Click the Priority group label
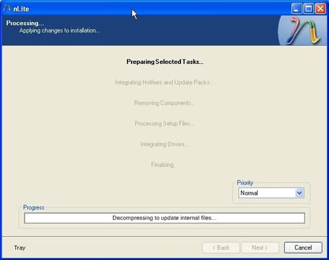This screenshot has width=329, height=260. coord(245,183)
